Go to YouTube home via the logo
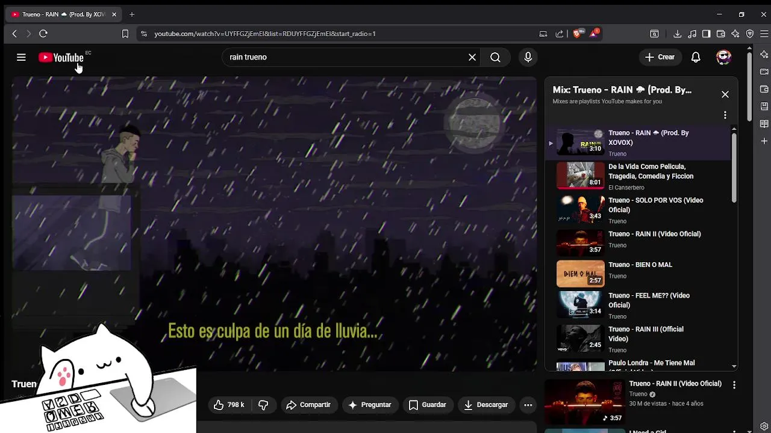This screenshot has height=433, width=771. tap(61, 57)
